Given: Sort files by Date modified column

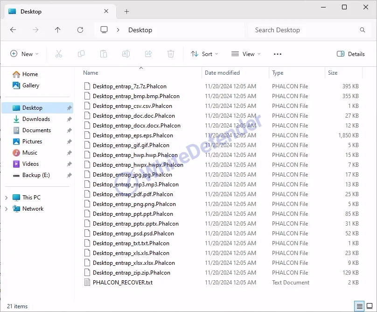Looking at the screenshot, I should (222, 73).
